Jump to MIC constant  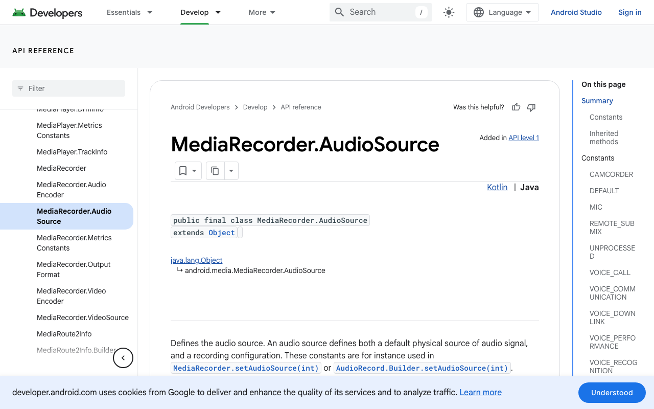click(x=596, y=207)
